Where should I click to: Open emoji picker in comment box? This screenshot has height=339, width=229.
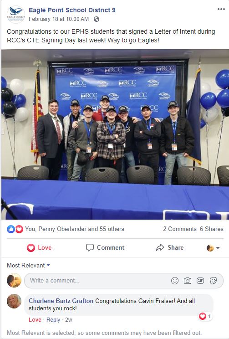(x=174, y=281)
